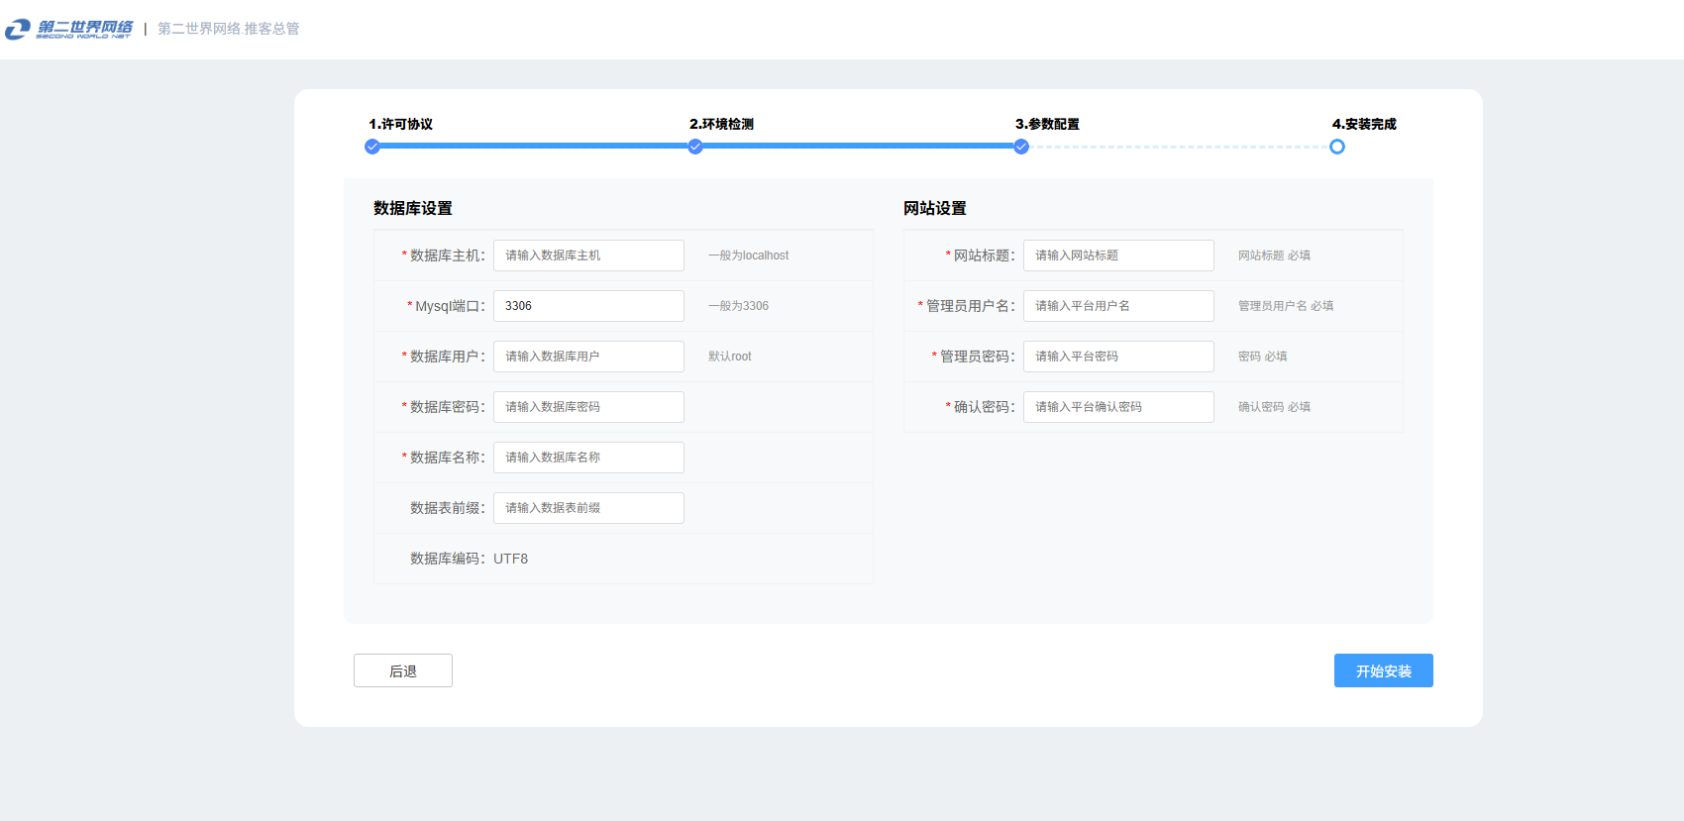Focus the 数据库主机 input field
This screenshot has width=1684, height=821.
(588, 256)
